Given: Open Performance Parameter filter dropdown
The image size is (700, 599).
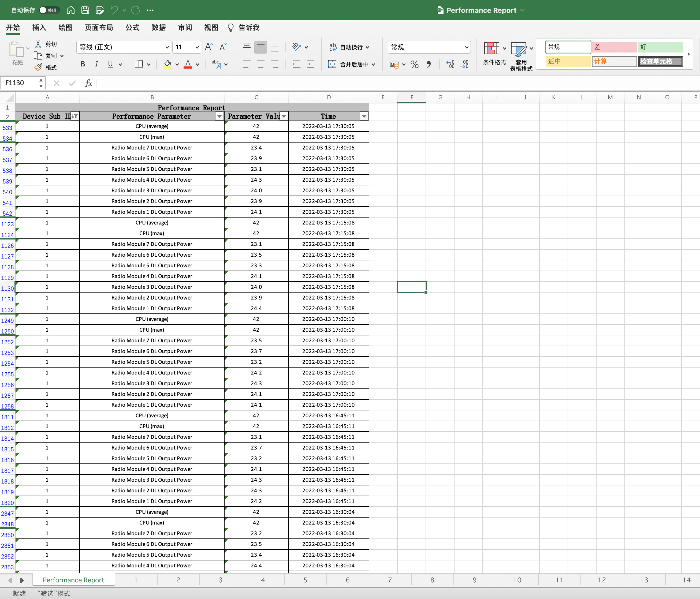Looking at the screenshot, I should click(x=219, y=117).
